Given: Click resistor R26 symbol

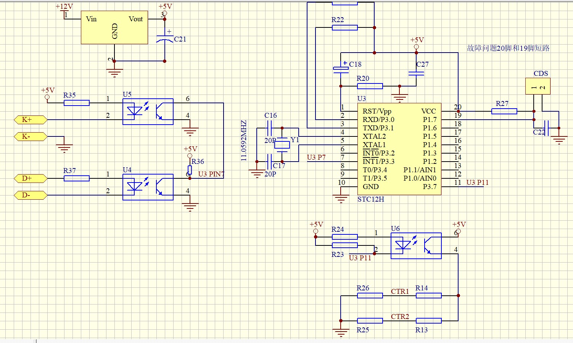Looking at the screenshot, I should [370, 295].
